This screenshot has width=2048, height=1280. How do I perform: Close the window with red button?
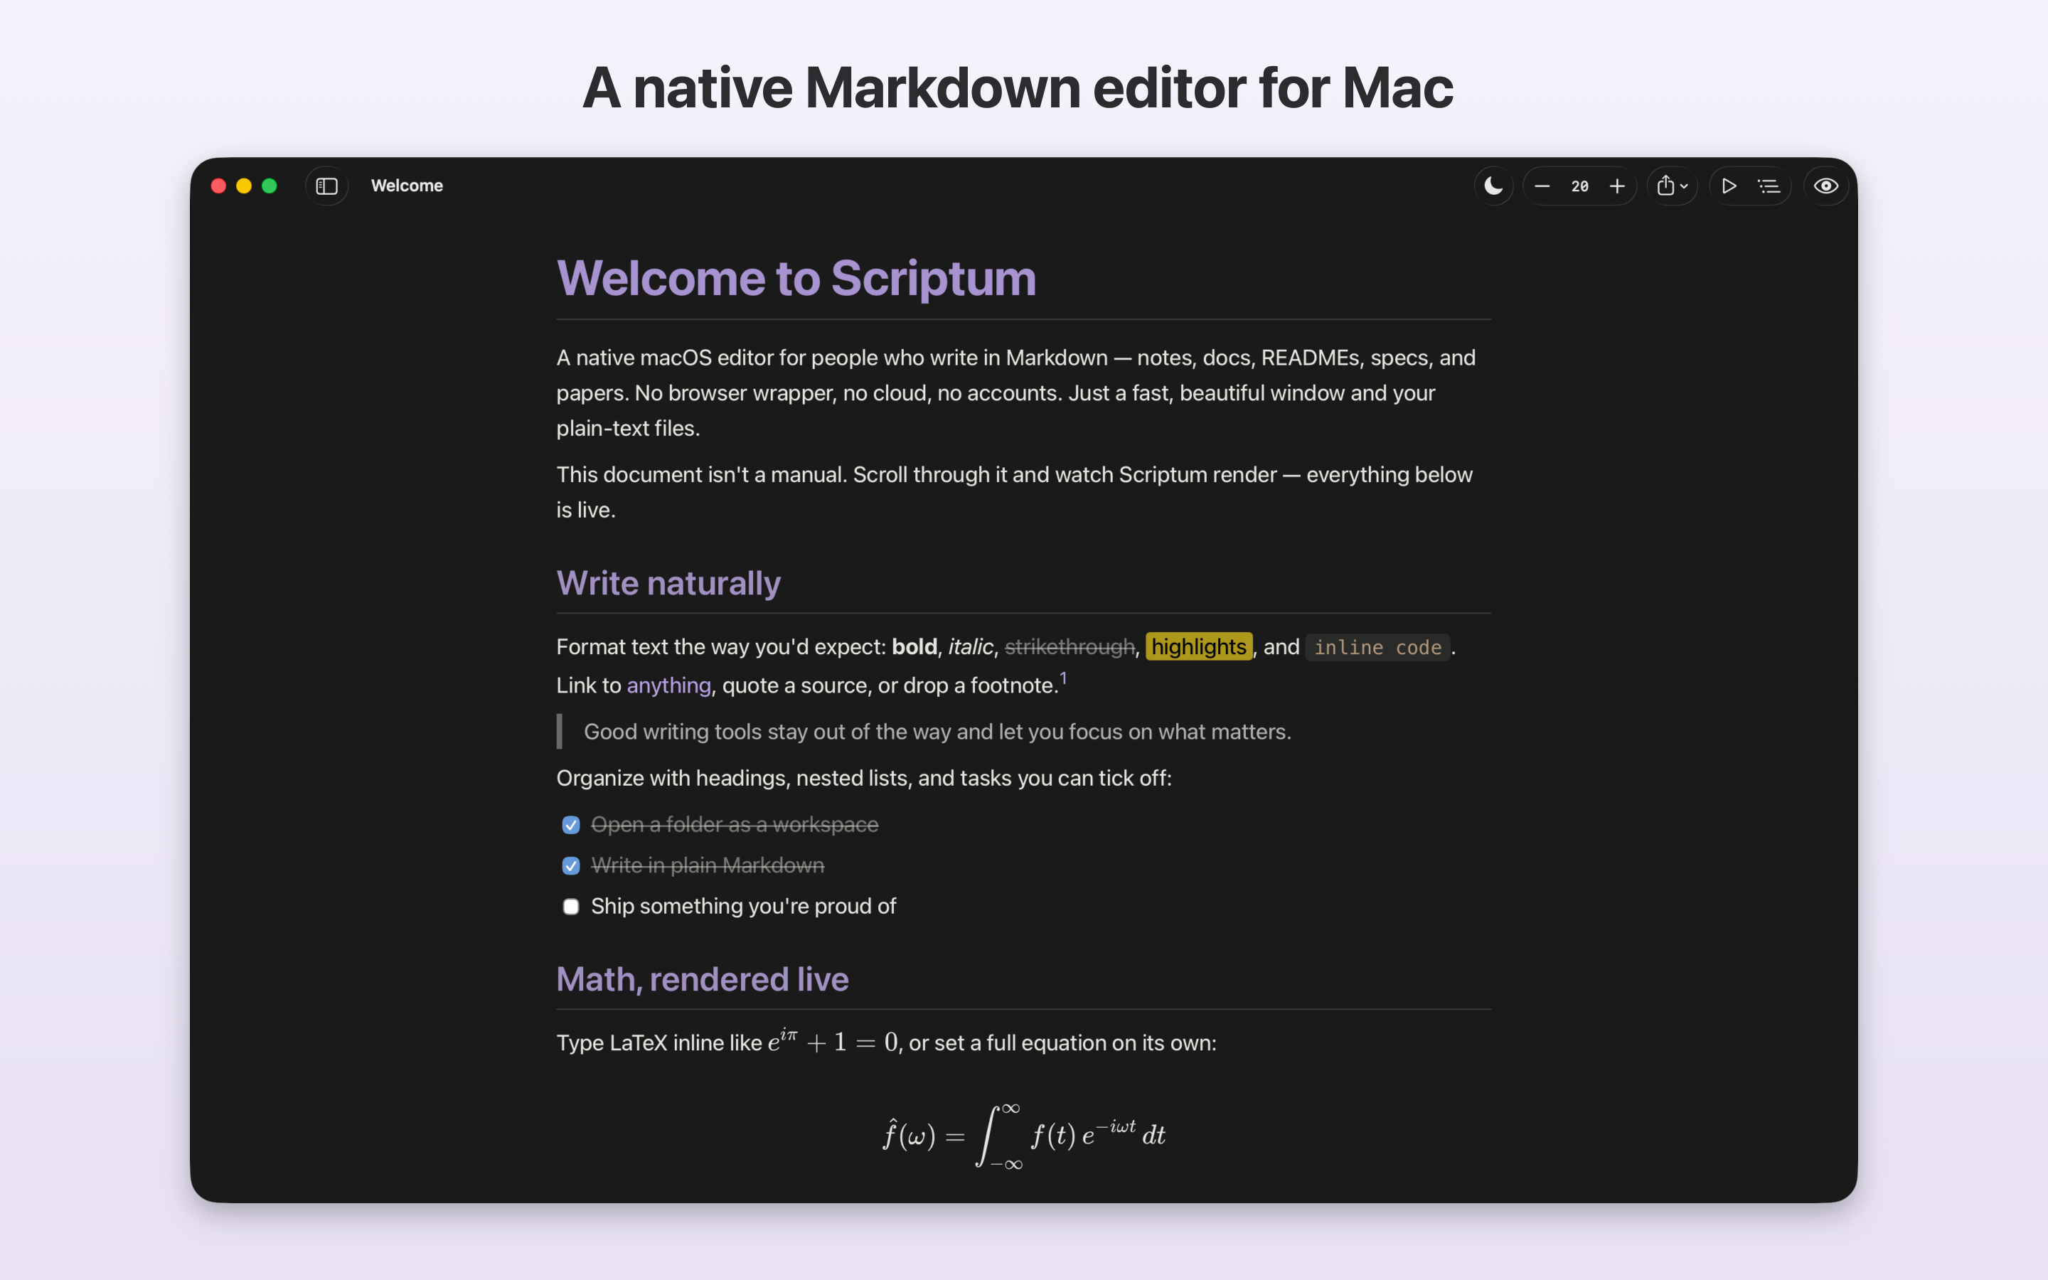[218, 186]
